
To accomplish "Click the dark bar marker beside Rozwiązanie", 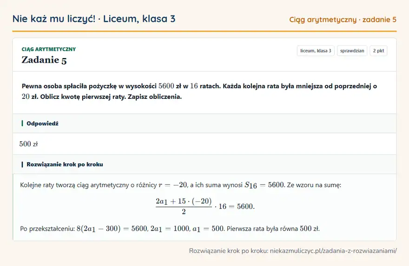I will pos(22,164).
